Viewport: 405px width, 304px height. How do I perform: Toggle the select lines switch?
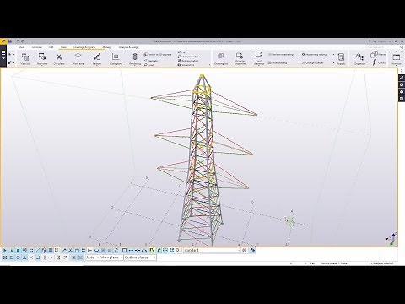pyautogui.click(x=38, y=250)
